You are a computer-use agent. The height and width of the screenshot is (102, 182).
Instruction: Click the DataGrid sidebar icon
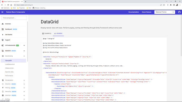(3, 51)
